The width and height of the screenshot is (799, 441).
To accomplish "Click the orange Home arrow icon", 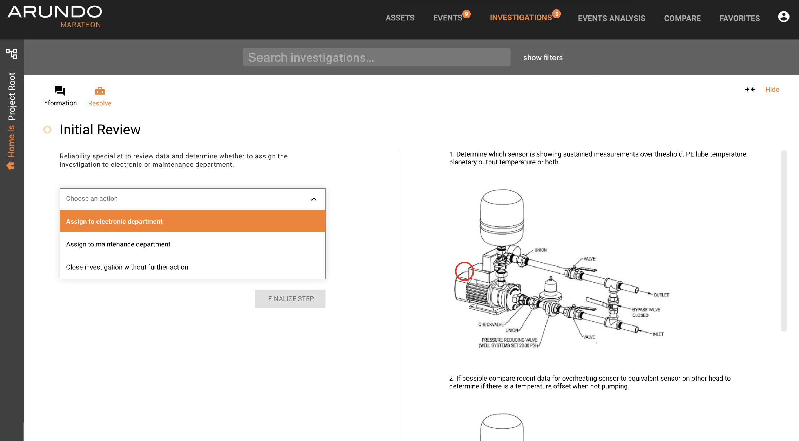I will click(x=11, y=165).
